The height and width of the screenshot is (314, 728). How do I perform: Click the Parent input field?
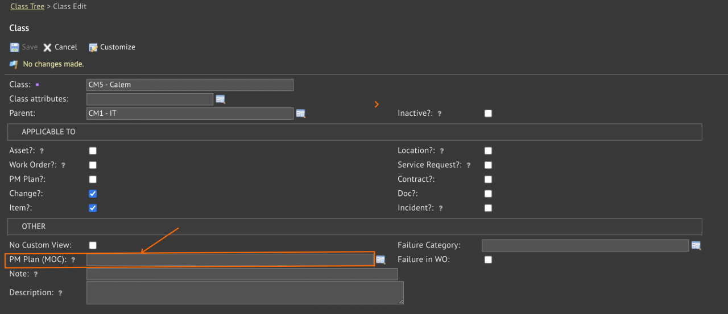[x=190, y=114]
